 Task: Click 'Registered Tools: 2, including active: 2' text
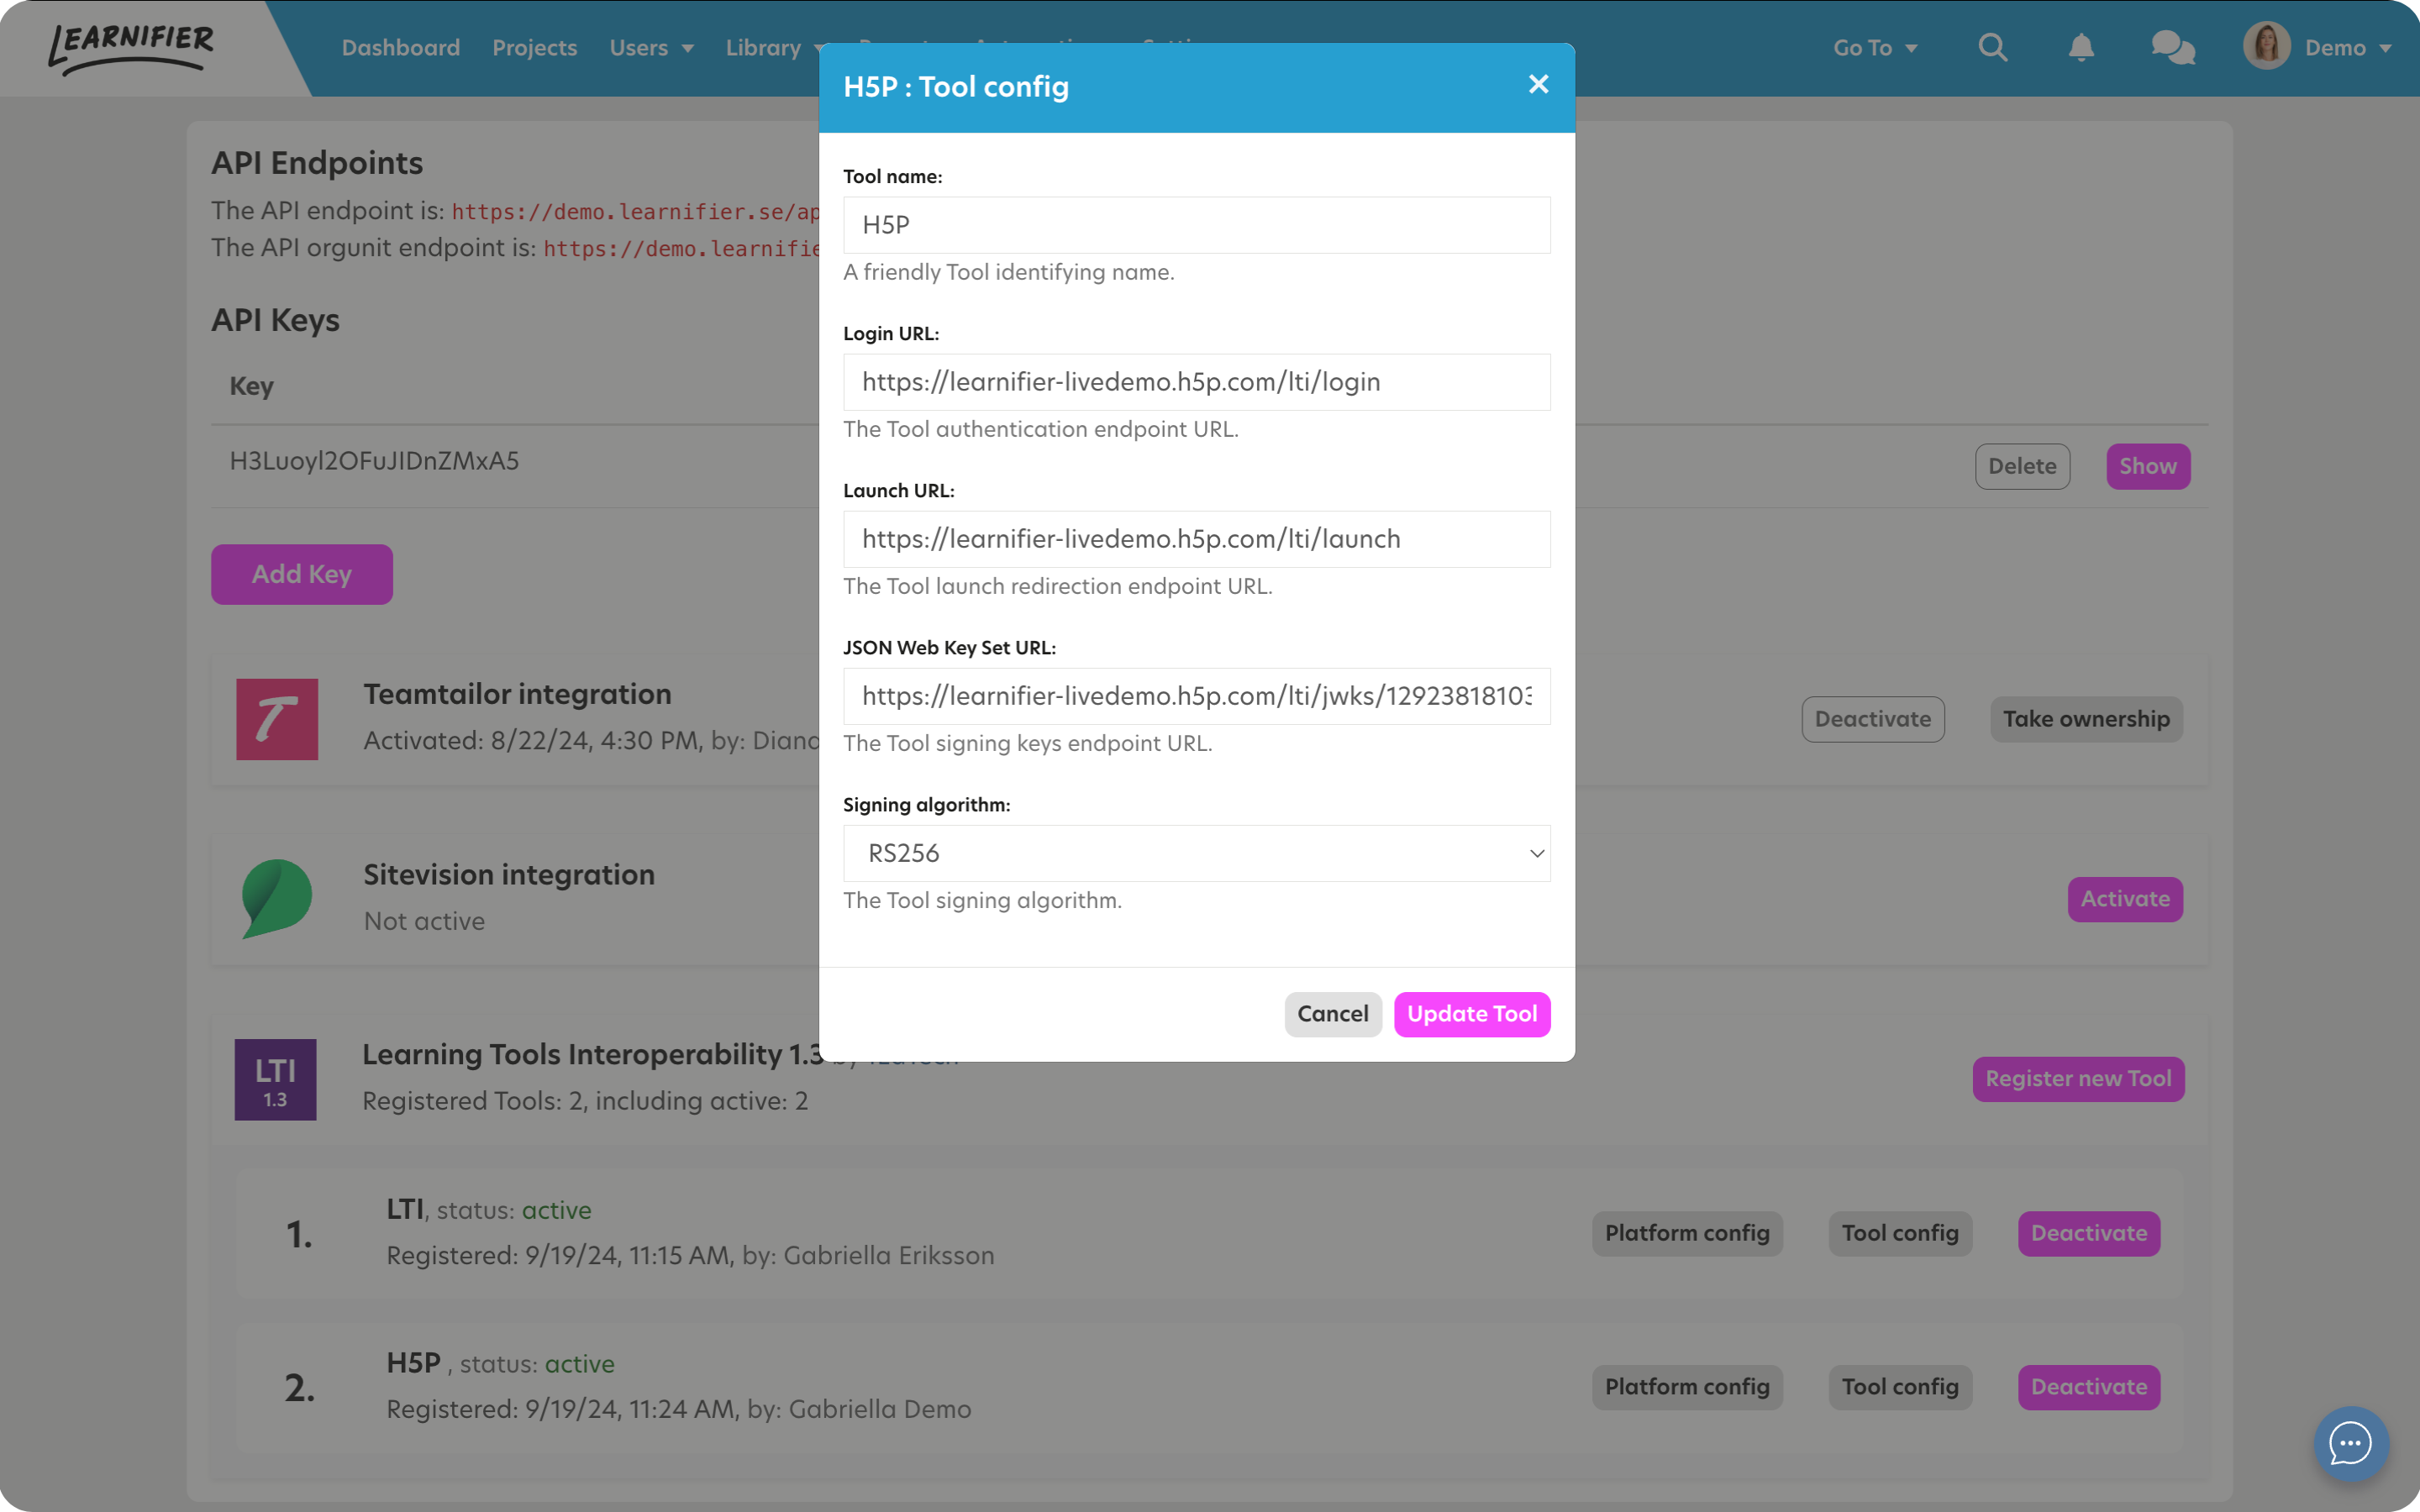coord(585,1101)
